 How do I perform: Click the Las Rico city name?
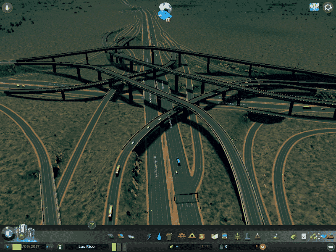tap(87, 247)
